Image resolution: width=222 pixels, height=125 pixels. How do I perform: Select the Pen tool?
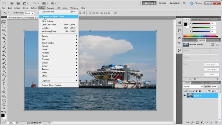[x=4, y=80]
